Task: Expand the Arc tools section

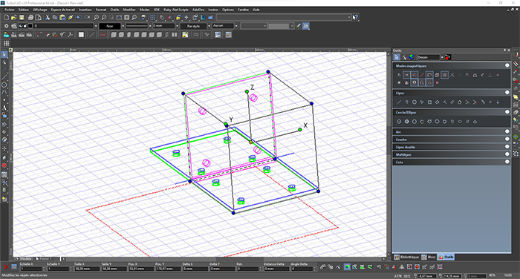Action: [507, 131]
